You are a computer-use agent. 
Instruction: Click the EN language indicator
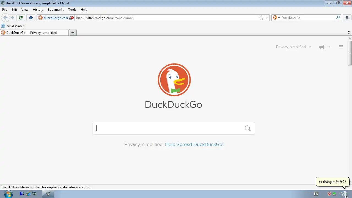point(316,194)
